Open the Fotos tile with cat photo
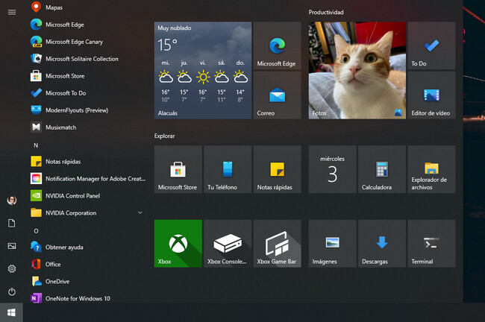 click(357, 70)
